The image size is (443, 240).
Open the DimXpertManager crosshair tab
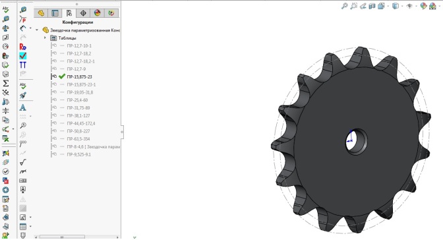[x=83, y=13]
